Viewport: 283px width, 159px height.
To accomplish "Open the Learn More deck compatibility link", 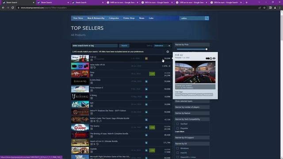I will pos(180,132).
